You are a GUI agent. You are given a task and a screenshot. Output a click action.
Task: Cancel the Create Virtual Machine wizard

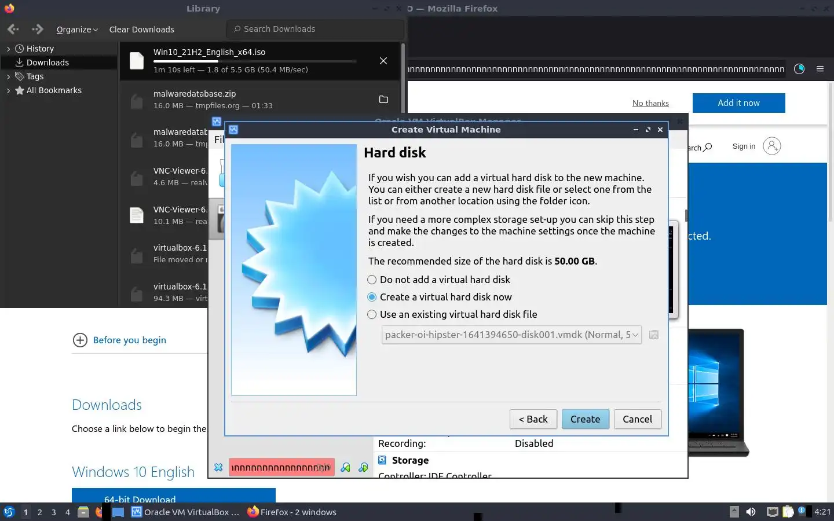tap(637, 419)
